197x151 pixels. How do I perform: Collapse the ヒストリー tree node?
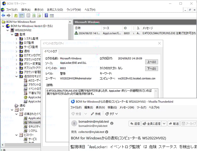tap(16, 135)
